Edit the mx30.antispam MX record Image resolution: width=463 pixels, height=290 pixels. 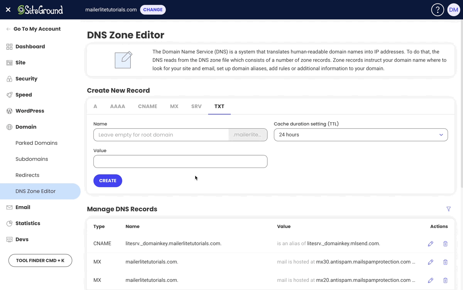(x=431, y=262)
